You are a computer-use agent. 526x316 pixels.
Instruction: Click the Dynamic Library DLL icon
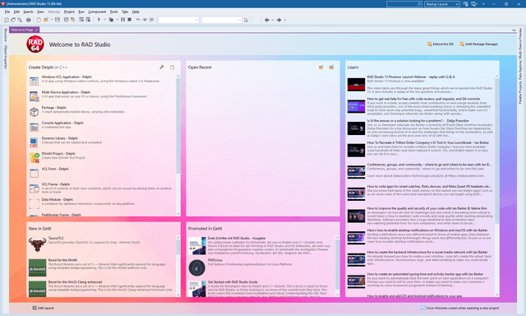tap(34, 142)
